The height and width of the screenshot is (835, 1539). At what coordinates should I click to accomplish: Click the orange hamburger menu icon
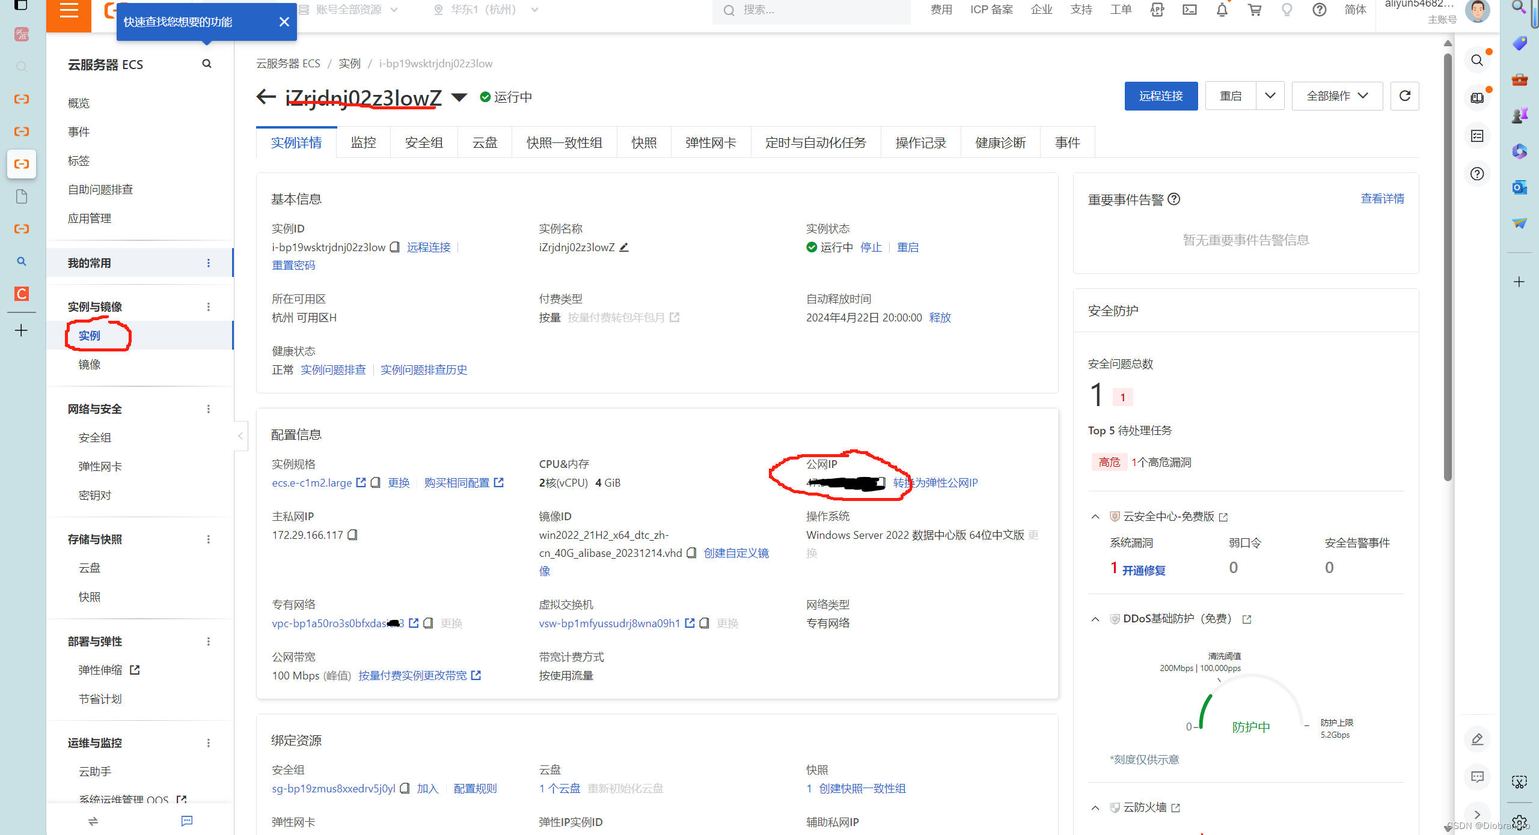coord(69,11)
